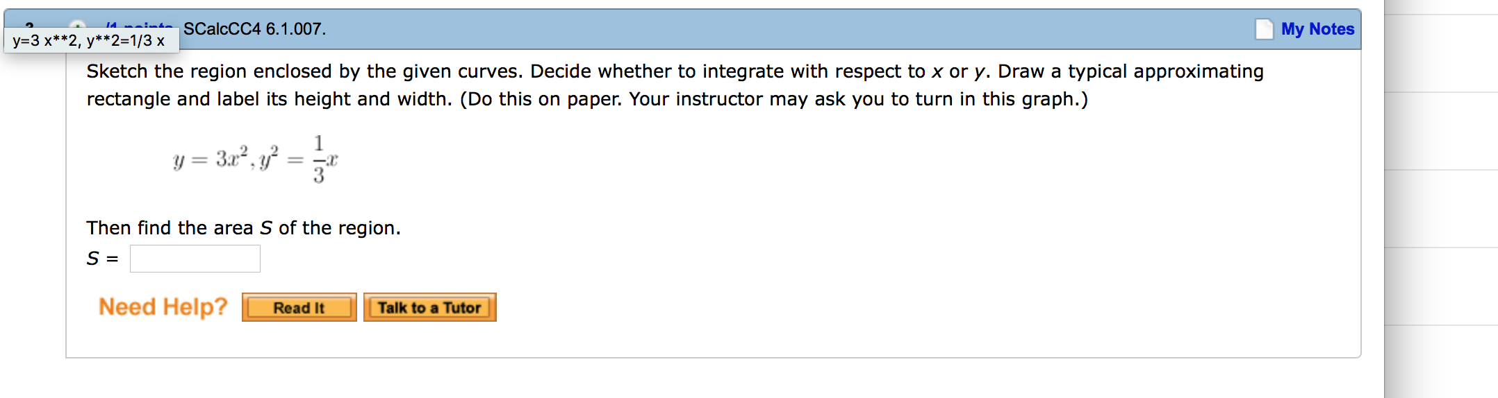Click the blue question header bar
1498x398 pixels.
764,29
